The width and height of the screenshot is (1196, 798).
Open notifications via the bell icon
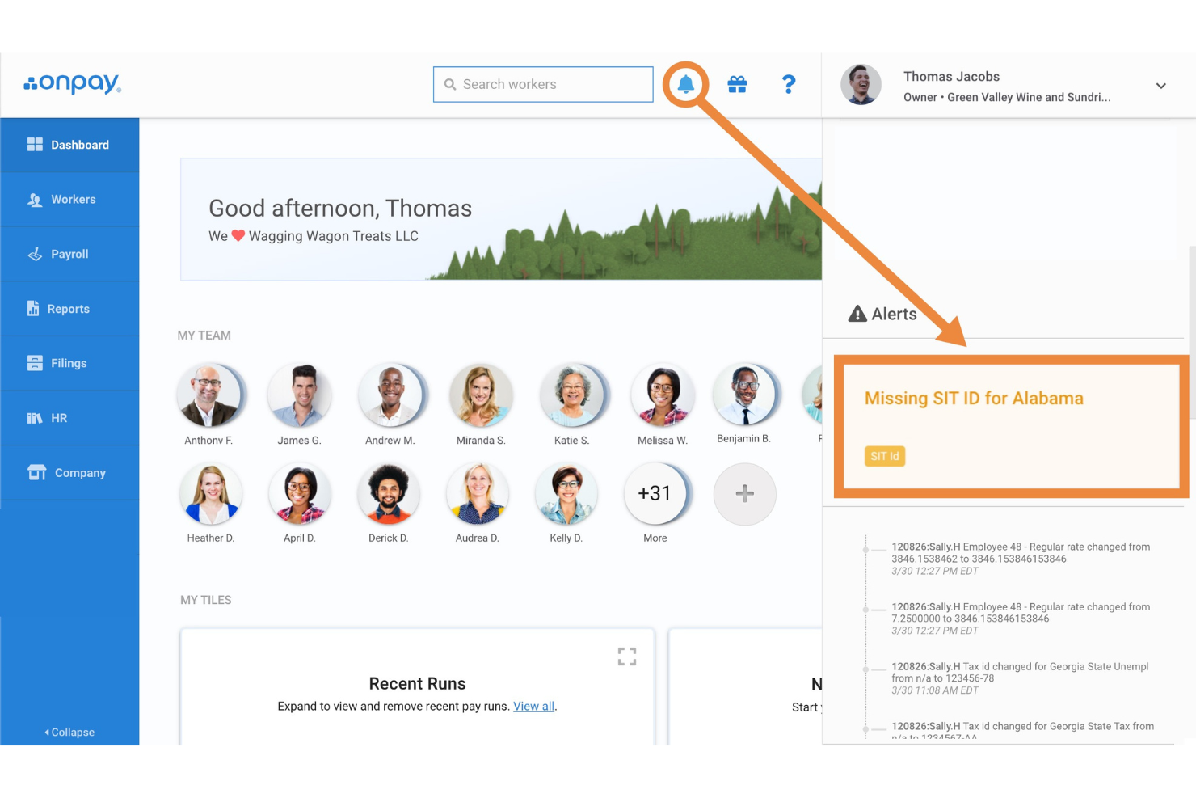[x=685, y=83]
